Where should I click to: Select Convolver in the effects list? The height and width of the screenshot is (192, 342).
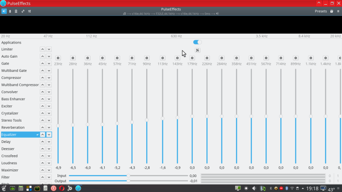coord(9,92)
